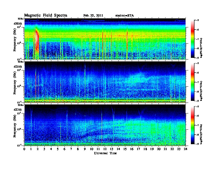Click the dD/dt panel color scale bar
Screen dimensions: 221x171
click(x=193, y=82)
